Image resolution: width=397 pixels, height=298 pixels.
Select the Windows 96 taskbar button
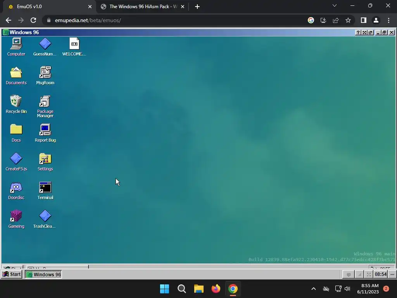coord(43,274)
